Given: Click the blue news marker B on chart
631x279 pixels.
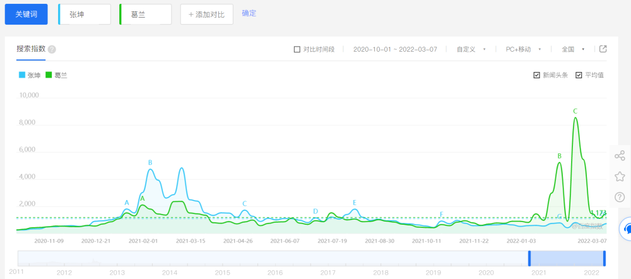Looking at the screenshot, I should (x=150, y=163).
